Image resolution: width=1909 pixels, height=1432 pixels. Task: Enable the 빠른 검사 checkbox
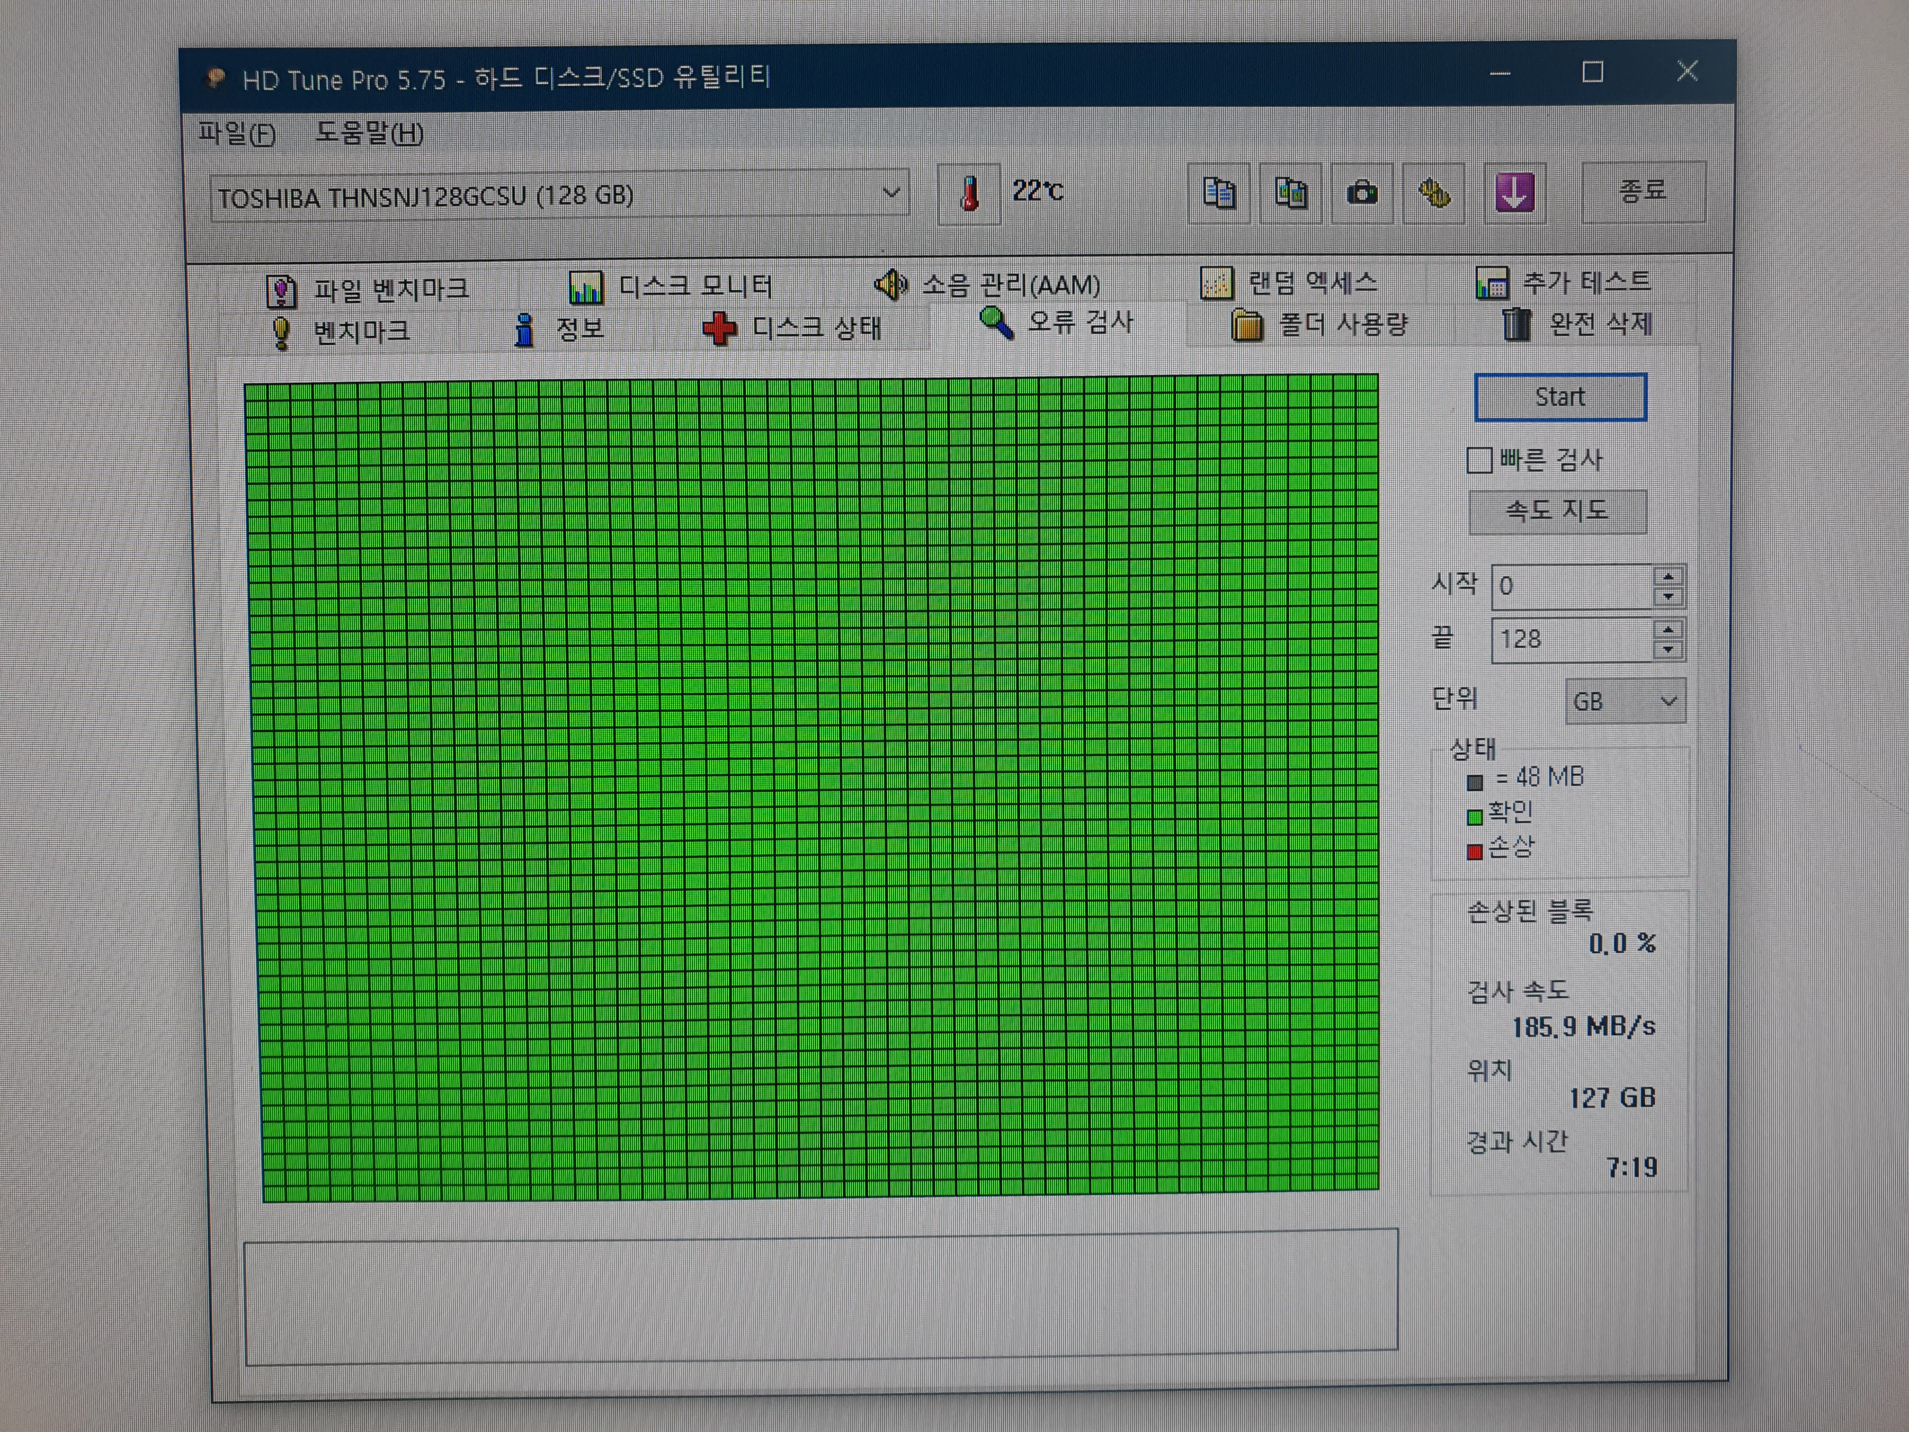click(x=1479, y=460)
